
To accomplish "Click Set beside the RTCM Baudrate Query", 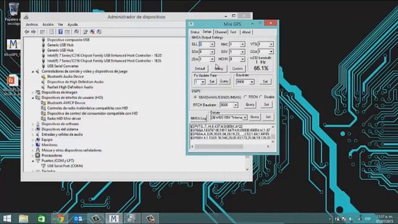I will point(266,105).
